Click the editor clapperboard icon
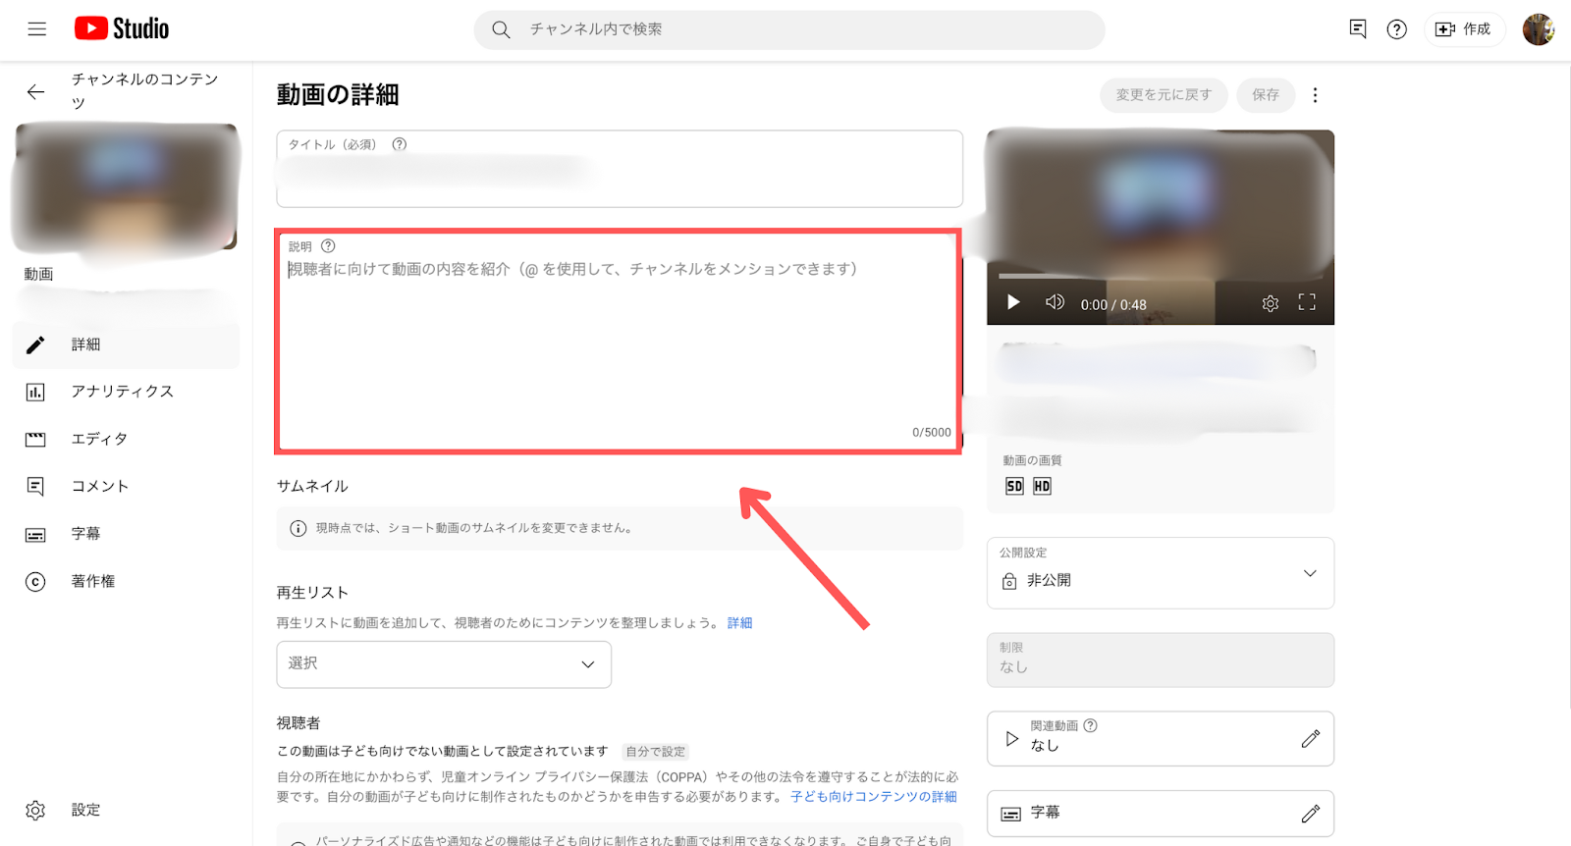 point(35,440)
